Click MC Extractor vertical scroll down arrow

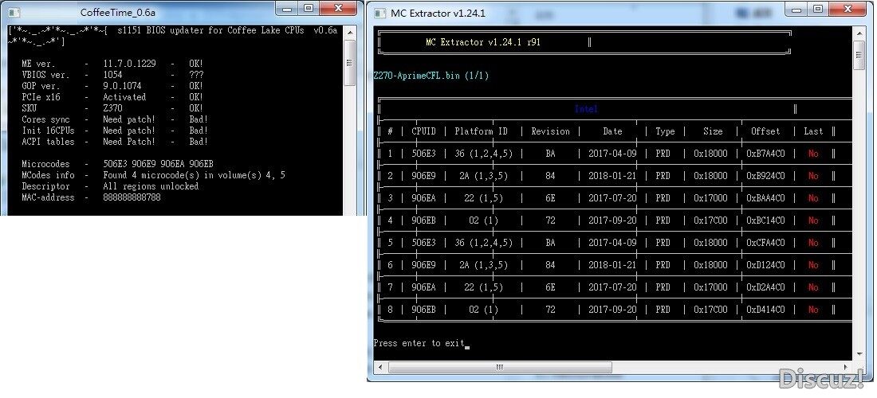[859, 354]
